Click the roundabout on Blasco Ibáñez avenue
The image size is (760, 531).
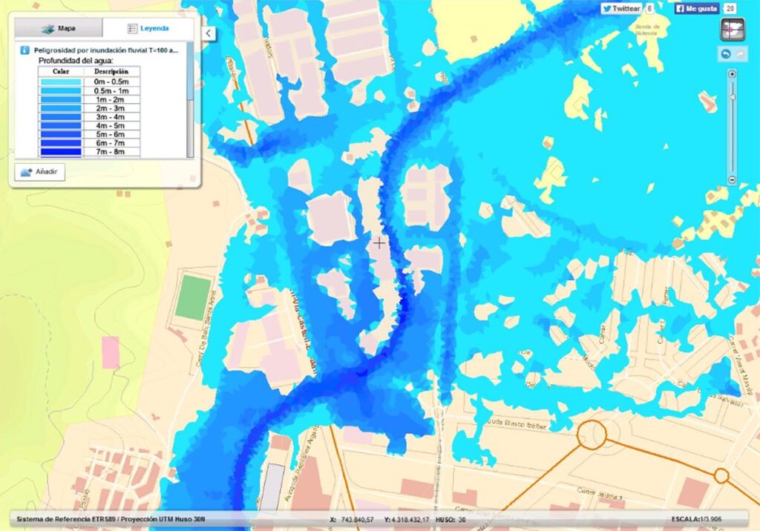[592, 434]
